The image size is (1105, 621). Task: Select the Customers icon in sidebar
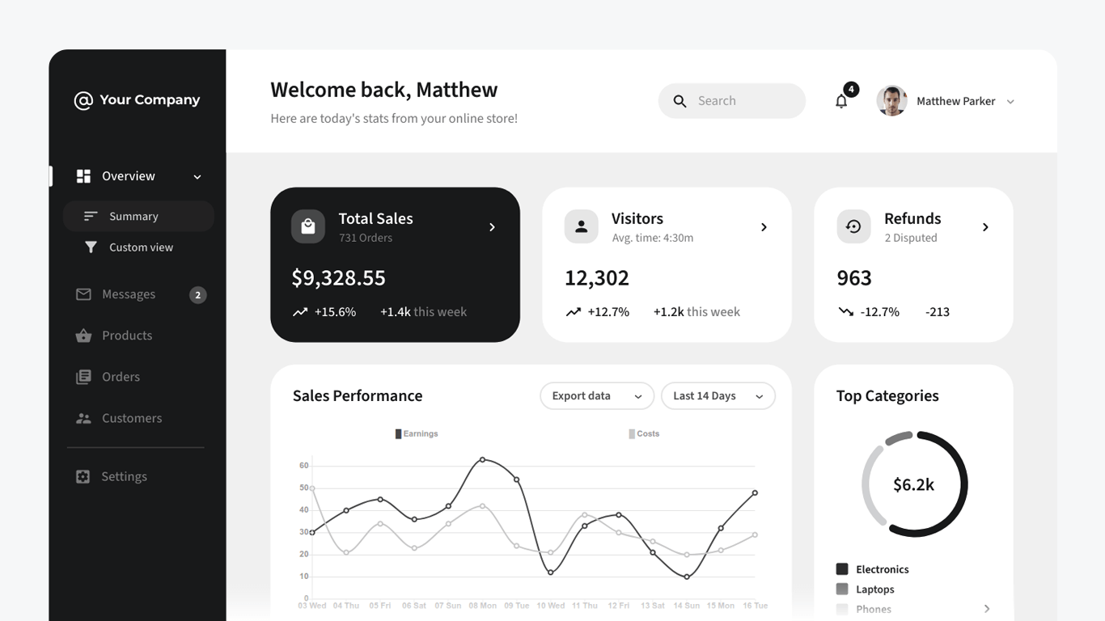point(83,417)
